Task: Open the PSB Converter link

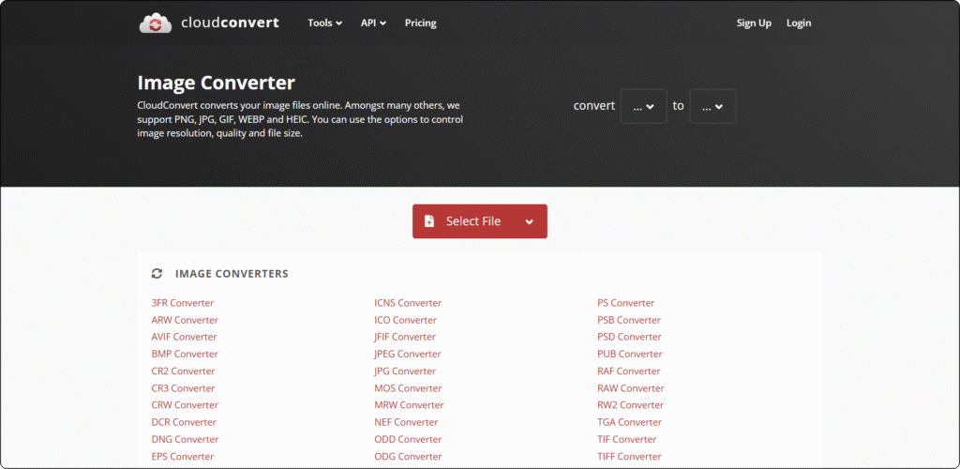Action: click(x=629, y=320)
